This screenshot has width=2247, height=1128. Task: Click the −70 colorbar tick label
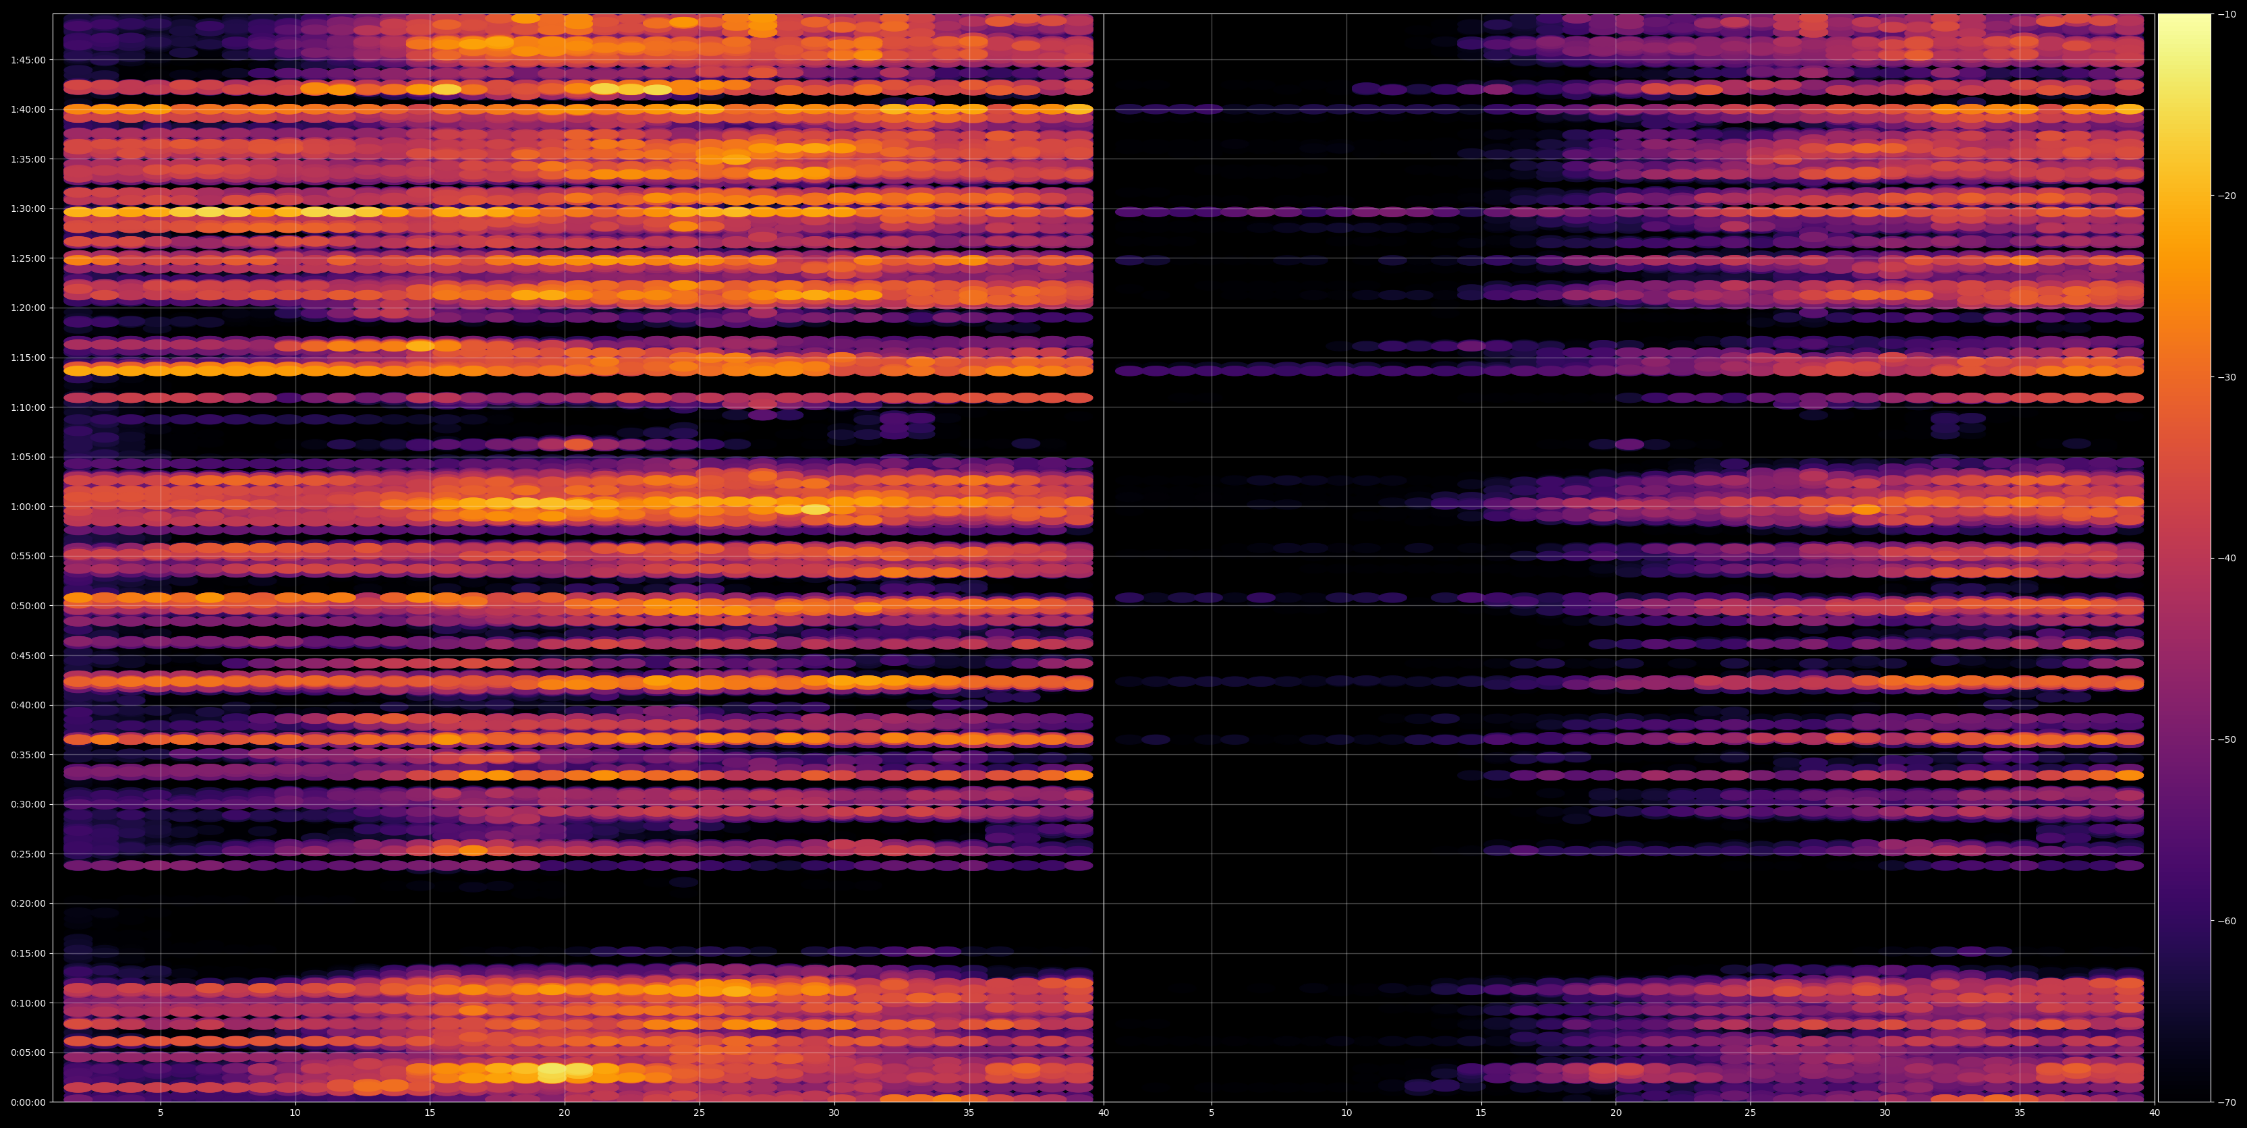(2227, 1102)
